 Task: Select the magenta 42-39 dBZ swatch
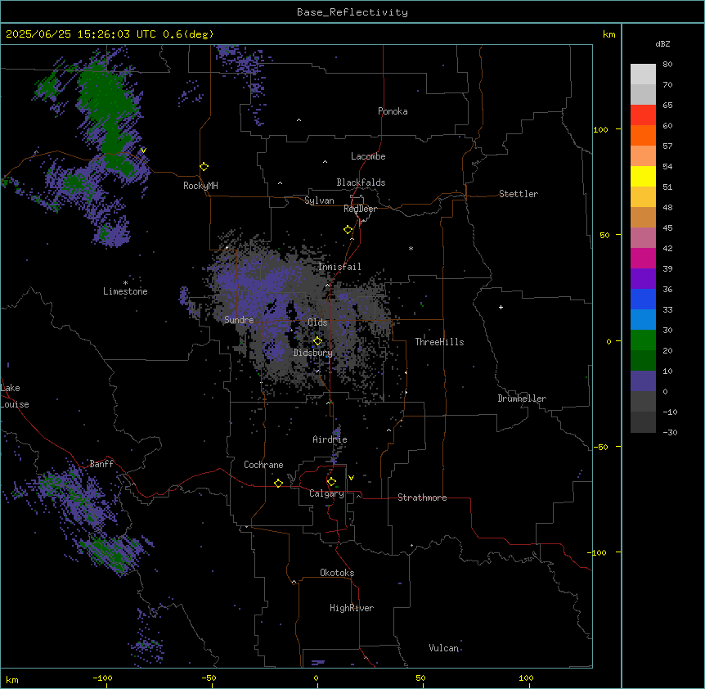tap(643, 258)
